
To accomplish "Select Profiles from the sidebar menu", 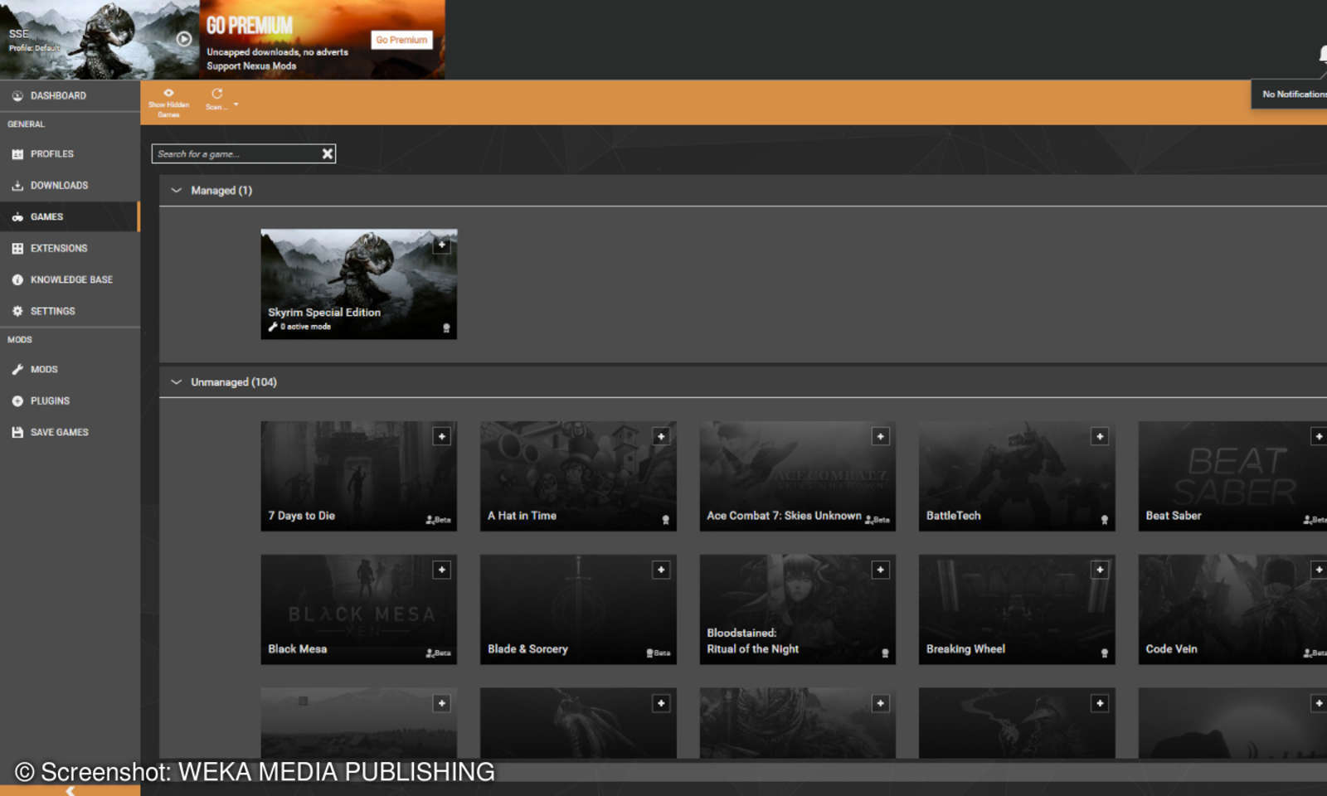I will click(51, 153).
